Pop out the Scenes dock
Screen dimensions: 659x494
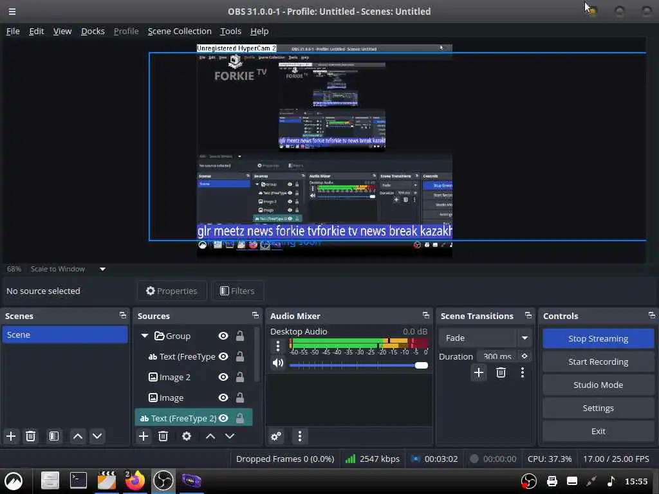[x=123, y=315]
